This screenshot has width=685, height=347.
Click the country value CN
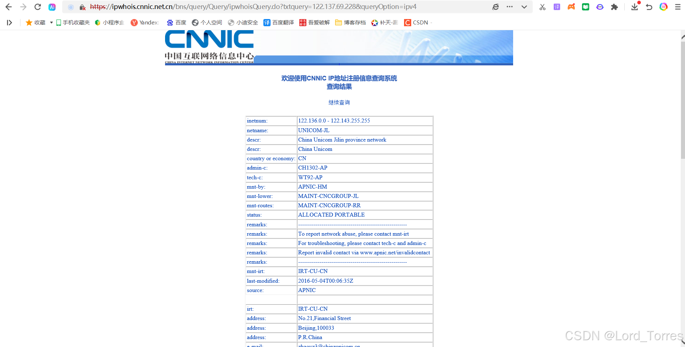[x=302, y=158]
